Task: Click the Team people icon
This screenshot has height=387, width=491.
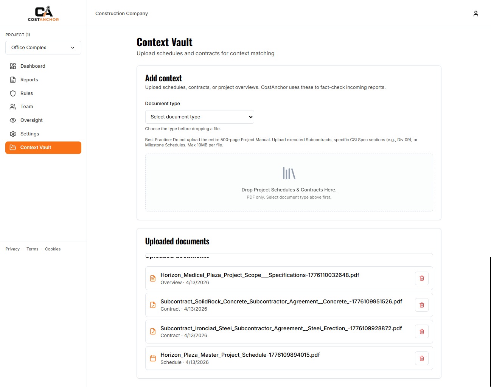Action: 13,107
